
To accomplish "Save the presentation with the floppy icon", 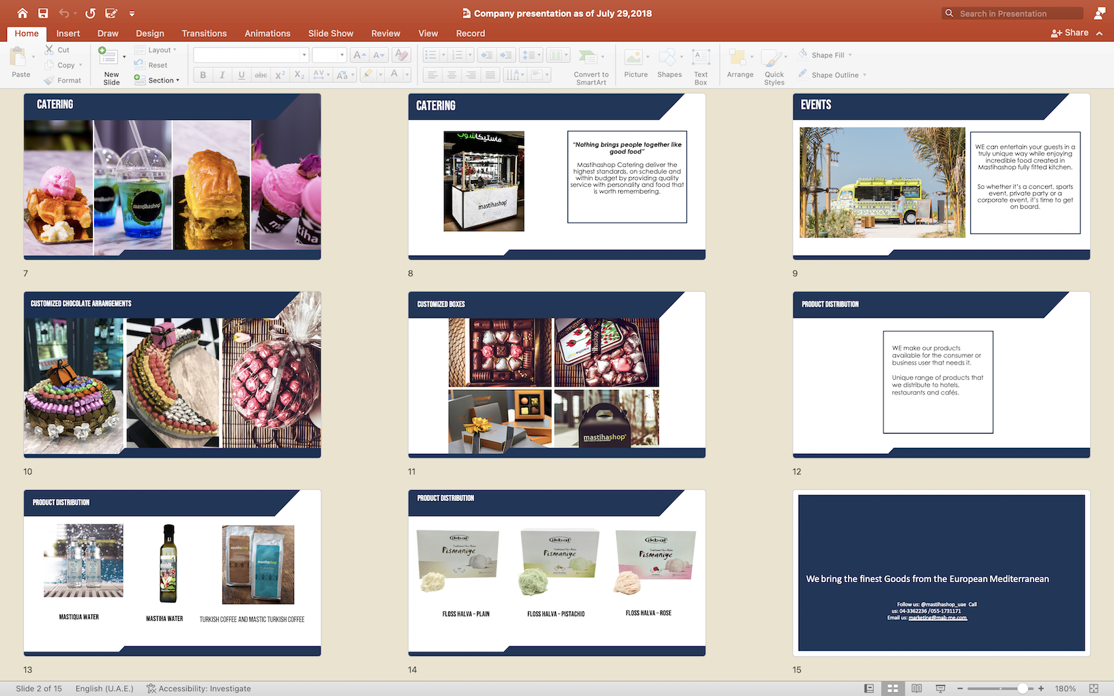I will (43, 13).
